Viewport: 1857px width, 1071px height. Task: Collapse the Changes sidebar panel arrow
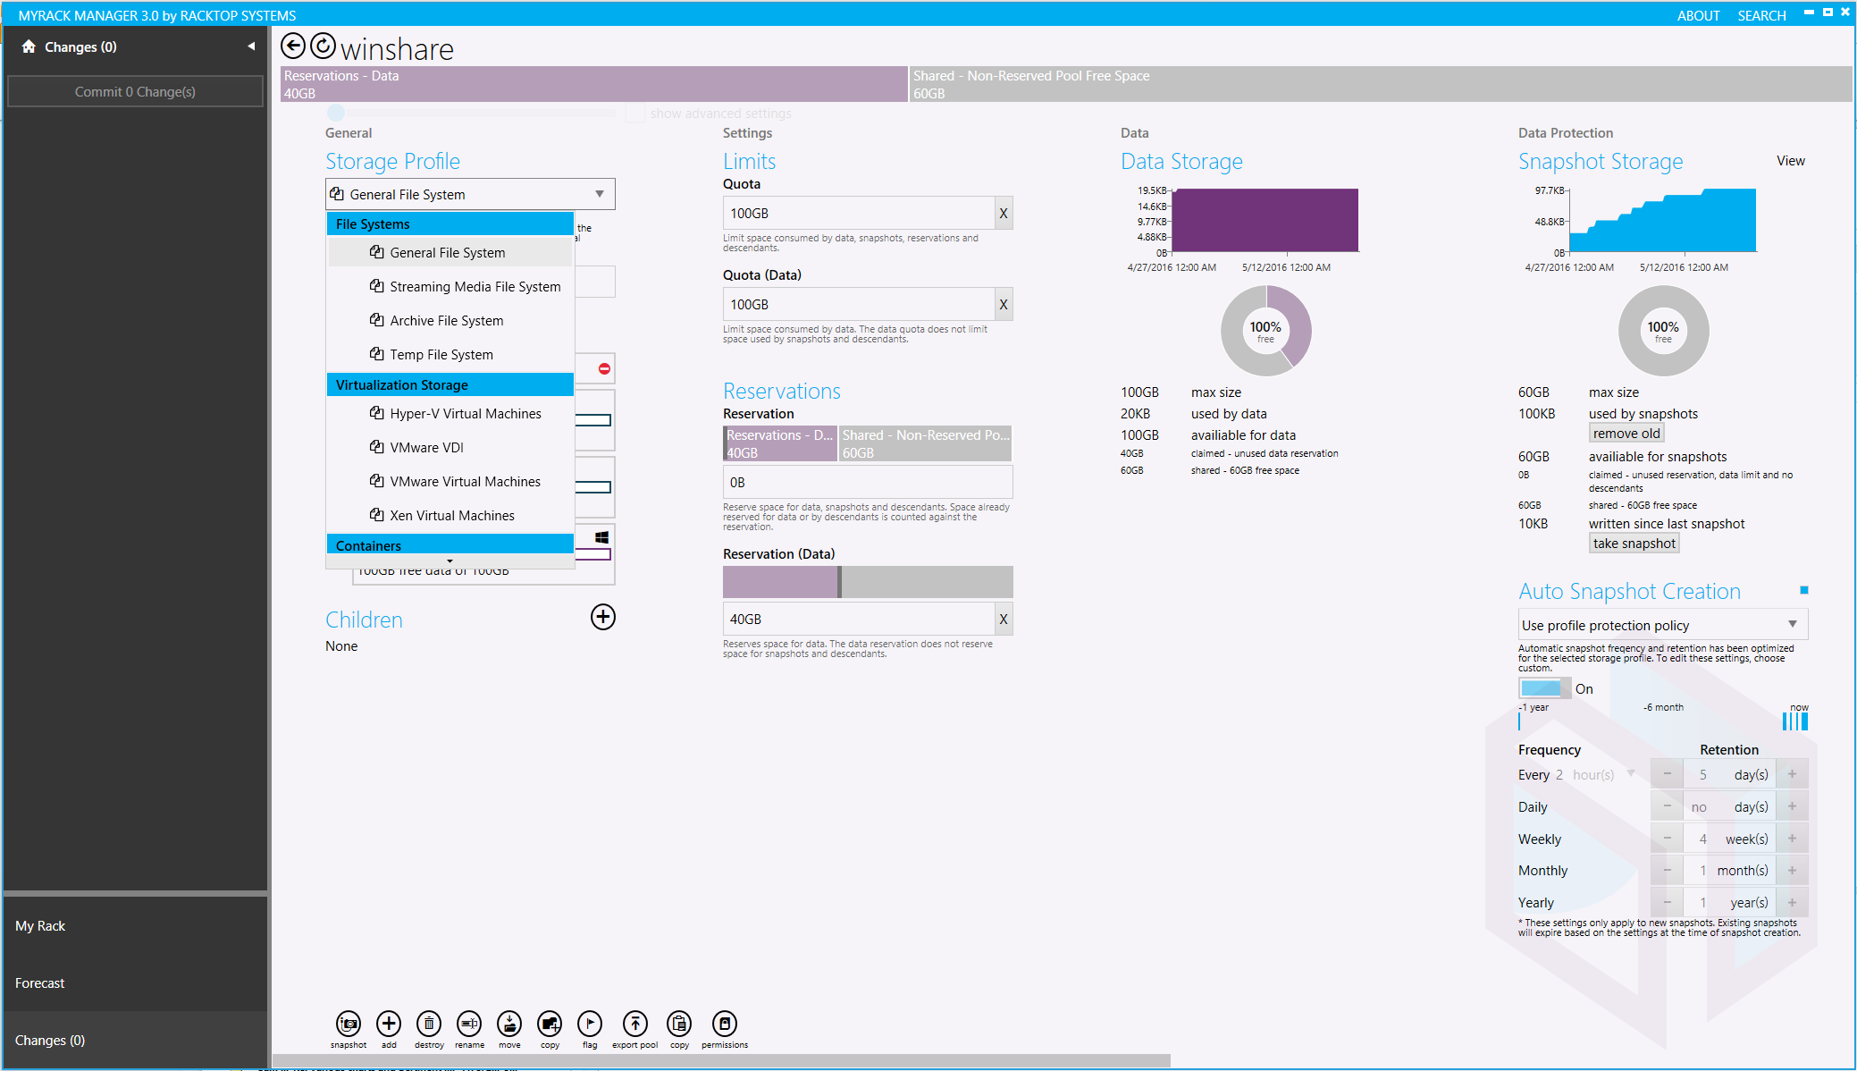(251, 46)
